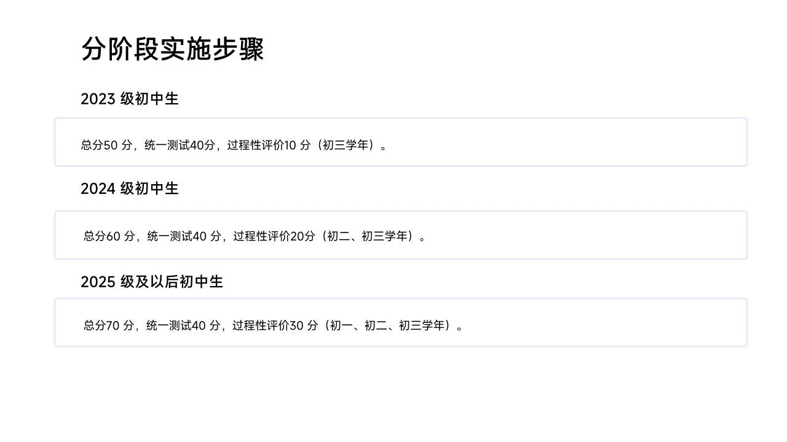787x442 pixels.
Task: Click the word 初一 in the last card
Action: (x=341, y=326)
